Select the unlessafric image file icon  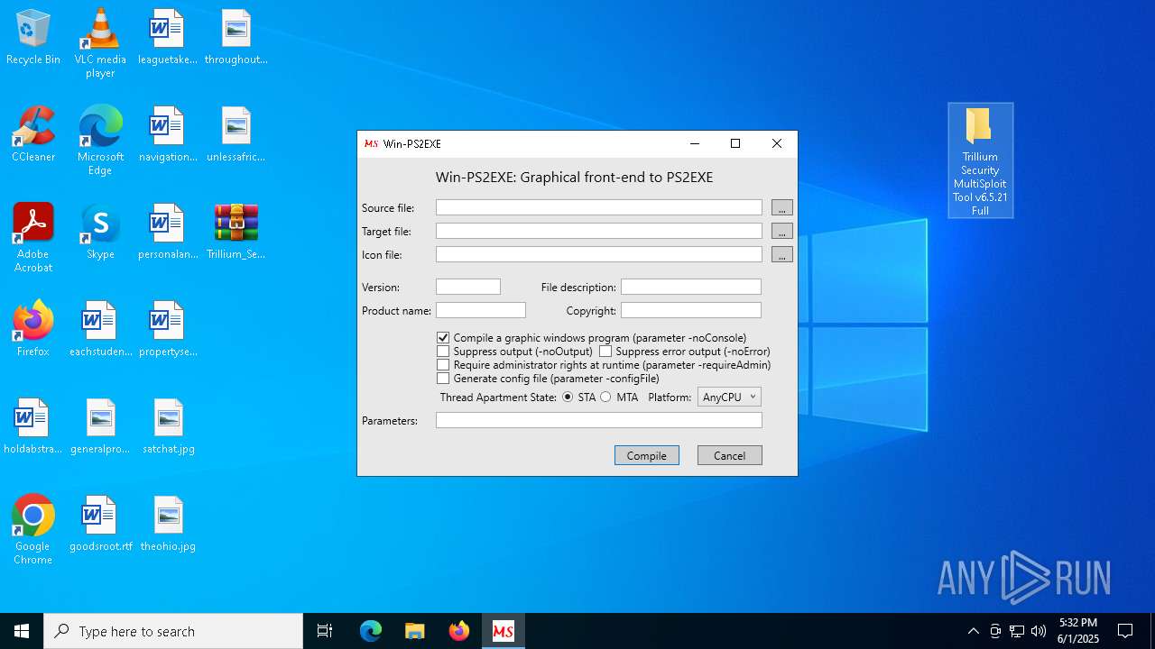[x=236, y=135]
